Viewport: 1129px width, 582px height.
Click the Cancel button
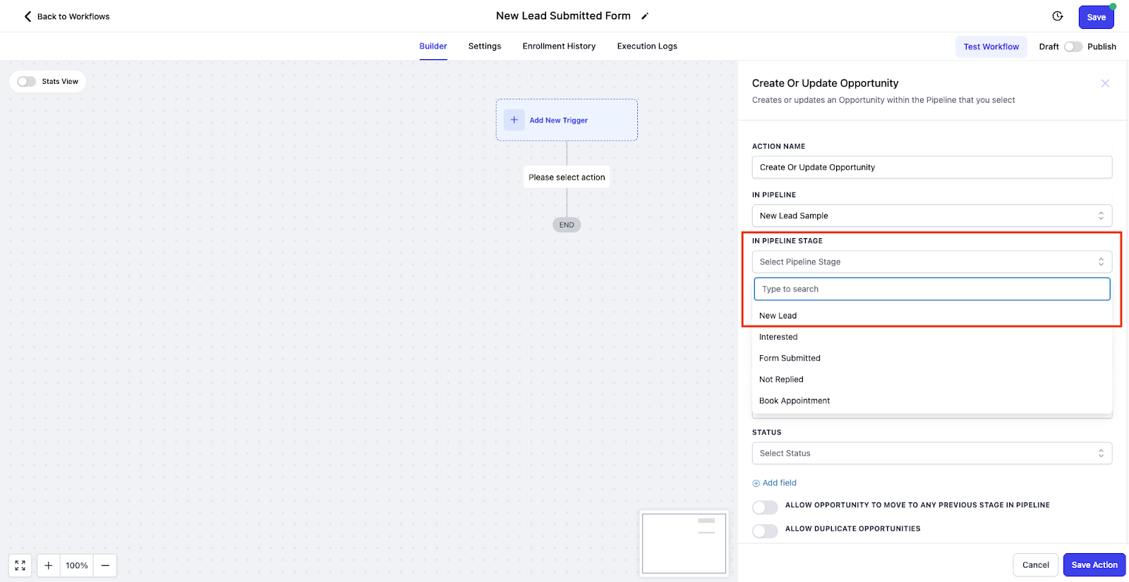[1036, 565]
